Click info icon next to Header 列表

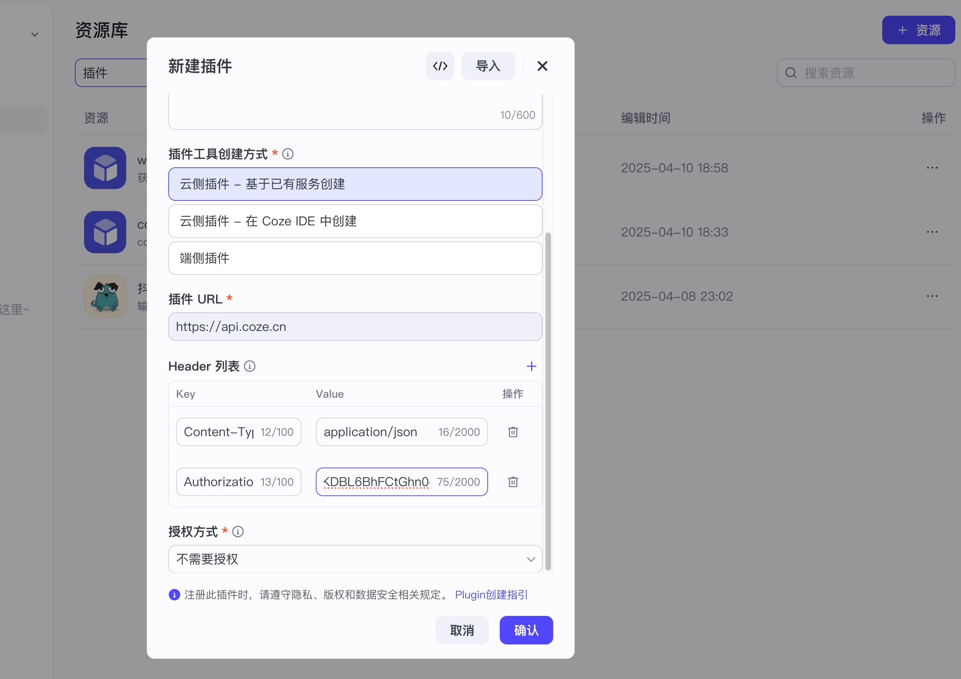250,366
